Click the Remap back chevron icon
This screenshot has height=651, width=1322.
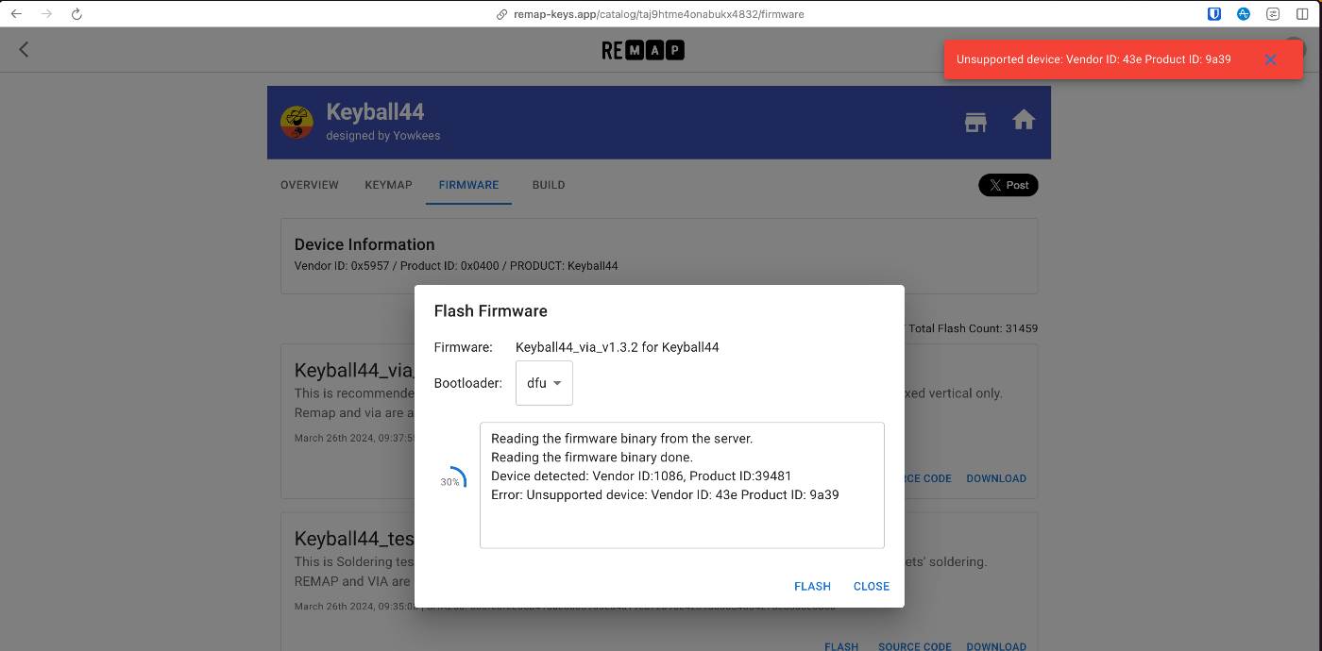25,49
